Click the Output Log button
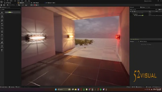 click(12, 87)
